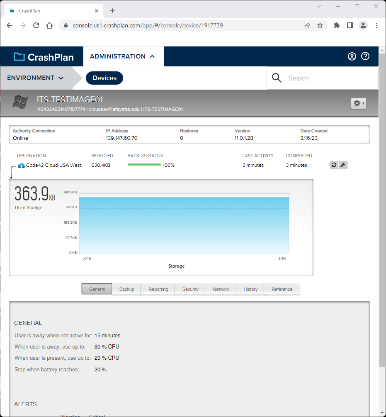
Task: Go back in browser history
Action: pyautogui.click(x=10, y=25)
